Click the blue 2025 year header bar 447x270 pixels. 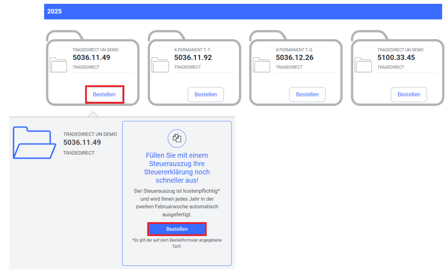[245, 12]
